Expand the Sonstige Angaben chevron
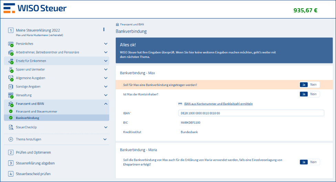This screenshot has width=336, height=182. [106, 86]
